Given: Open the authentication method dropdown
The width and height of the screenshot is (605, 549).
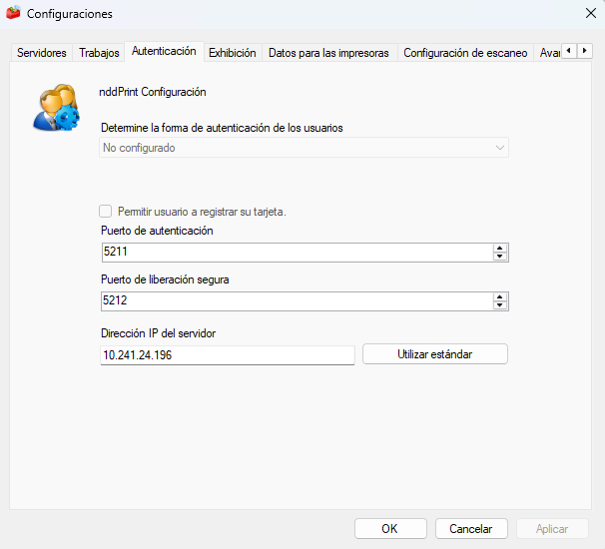Looking at the screenshot, I should click(304, 148).
